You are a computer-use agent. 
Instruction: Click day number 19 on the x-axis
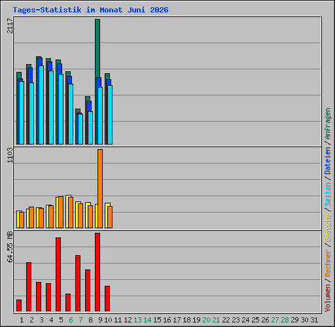(x=196, y=320)
